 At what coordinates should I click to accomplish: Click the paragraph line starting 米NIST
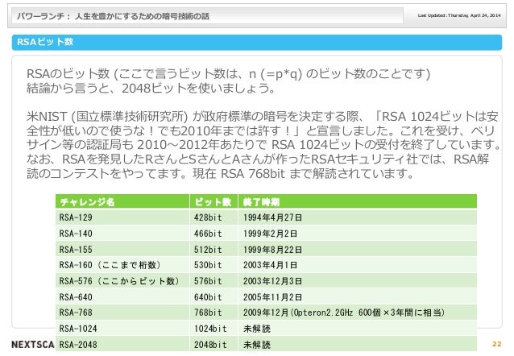[263, 117]
